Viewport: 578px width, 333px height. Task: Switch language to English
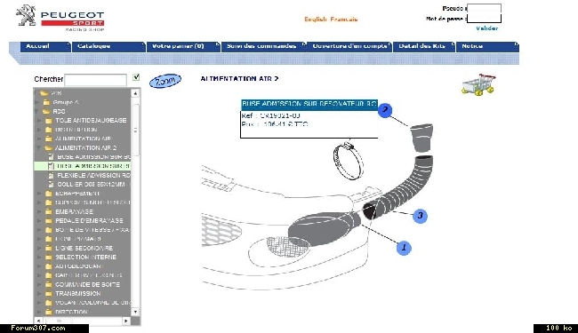coord(316,20)
